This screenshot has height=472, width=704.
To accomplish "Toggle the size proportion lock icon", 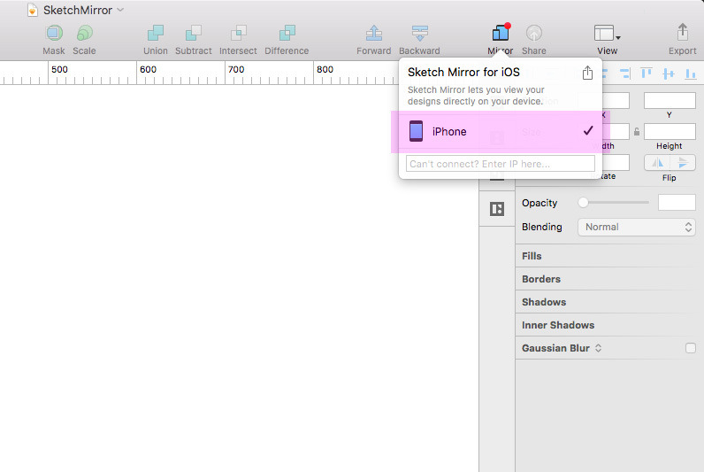I will (x=637, y=132).
